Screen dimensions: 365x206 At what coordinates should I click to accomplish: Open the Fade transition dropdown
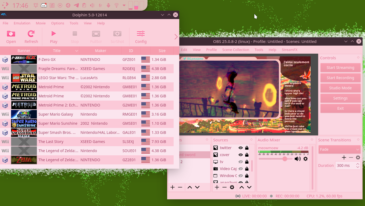click(x=339, y=149)
